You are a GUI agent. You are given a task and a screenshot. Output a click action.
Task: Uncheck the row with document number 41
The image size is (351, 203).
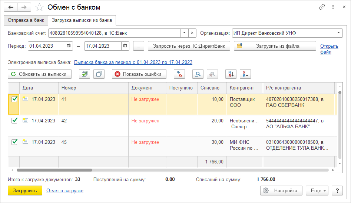(14, 99)
